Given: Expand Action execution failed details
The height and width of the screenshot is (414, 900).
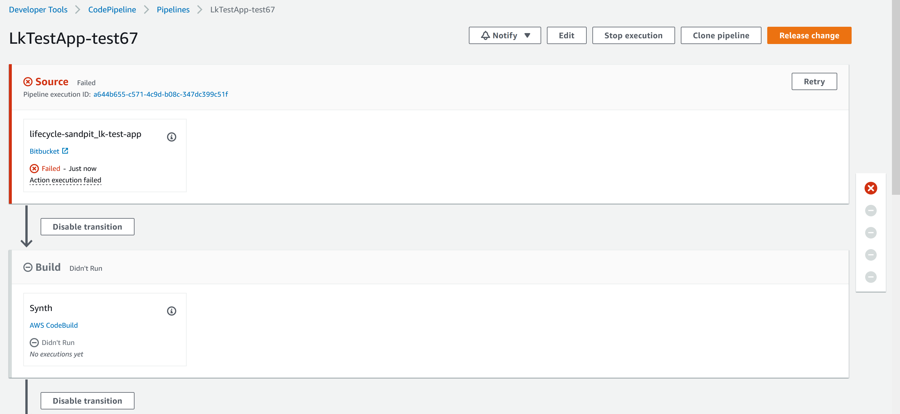Looking at the screenshot, I should pos(65,180).
